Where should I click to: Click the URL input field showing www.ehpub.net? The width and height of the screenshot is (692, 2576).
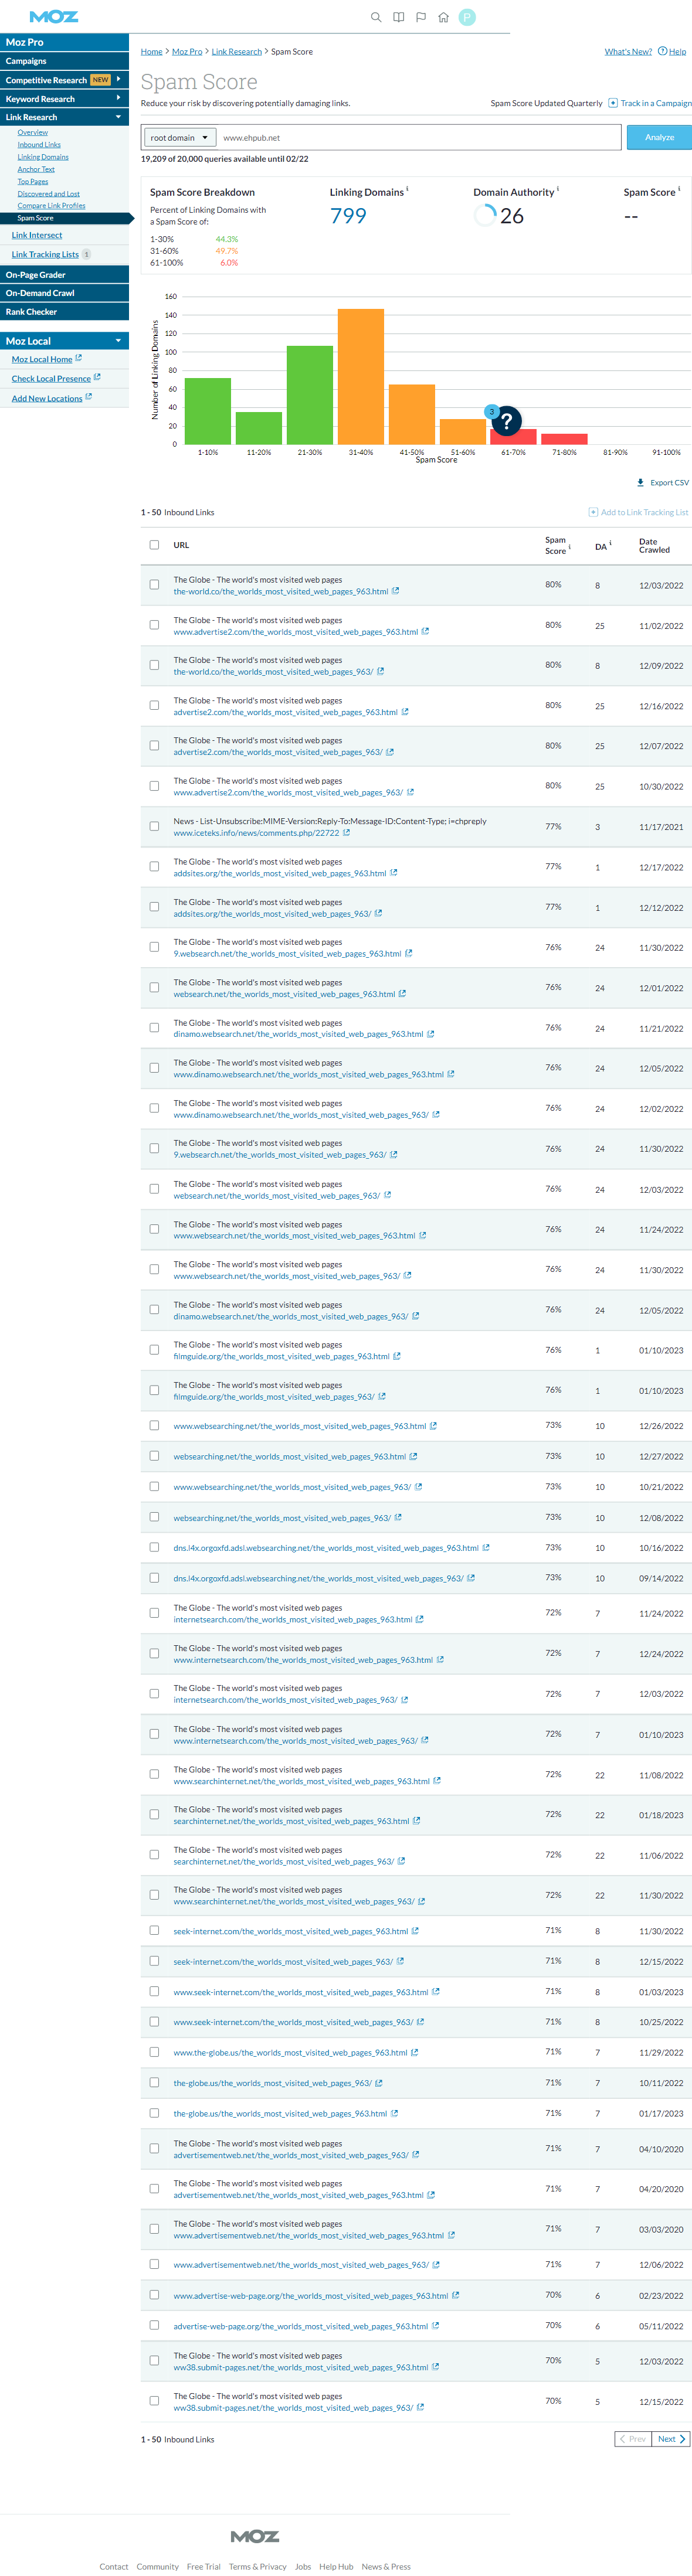(420, 137)
